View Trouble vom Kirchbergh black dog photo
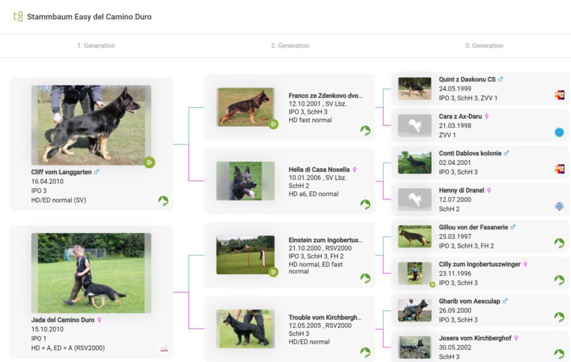This screenshot has width=571, height=362. 245,329
